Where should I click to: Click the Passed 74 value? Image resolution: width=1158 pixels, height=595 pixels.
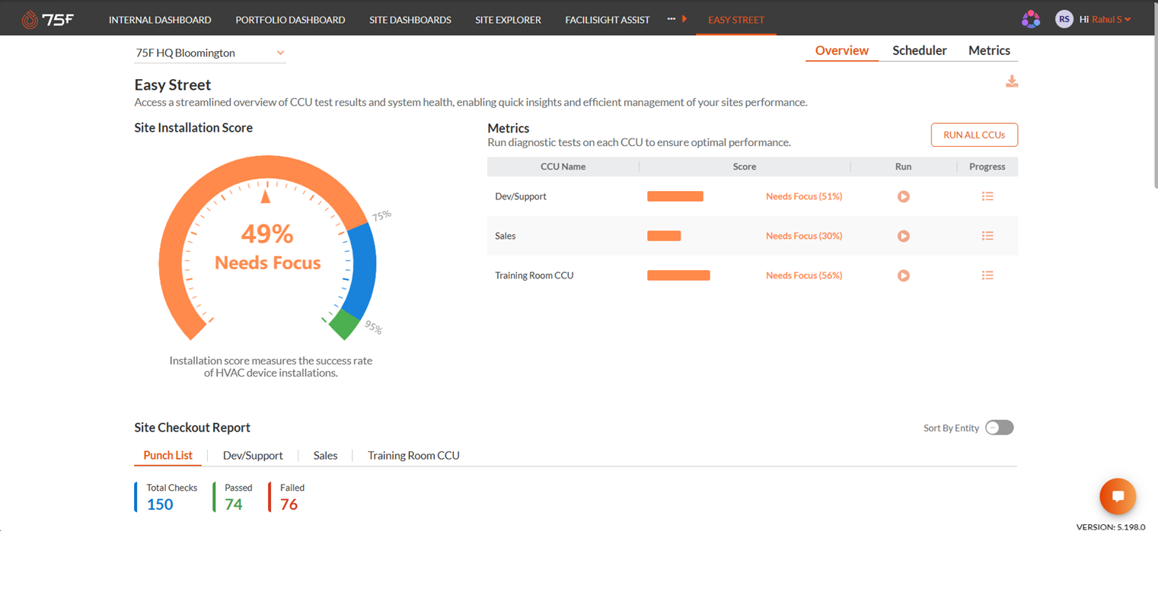pyautogui.click(x=234, y=504)
